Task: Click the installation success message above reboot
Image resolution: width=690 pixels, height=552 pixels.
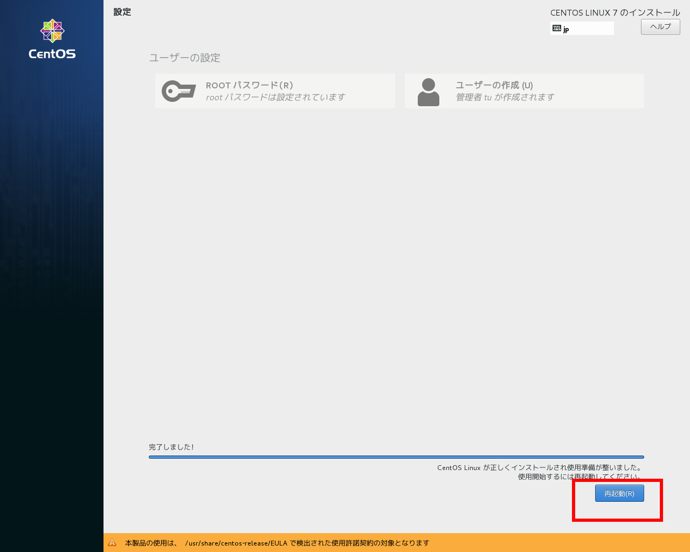Action: [539, 468]
